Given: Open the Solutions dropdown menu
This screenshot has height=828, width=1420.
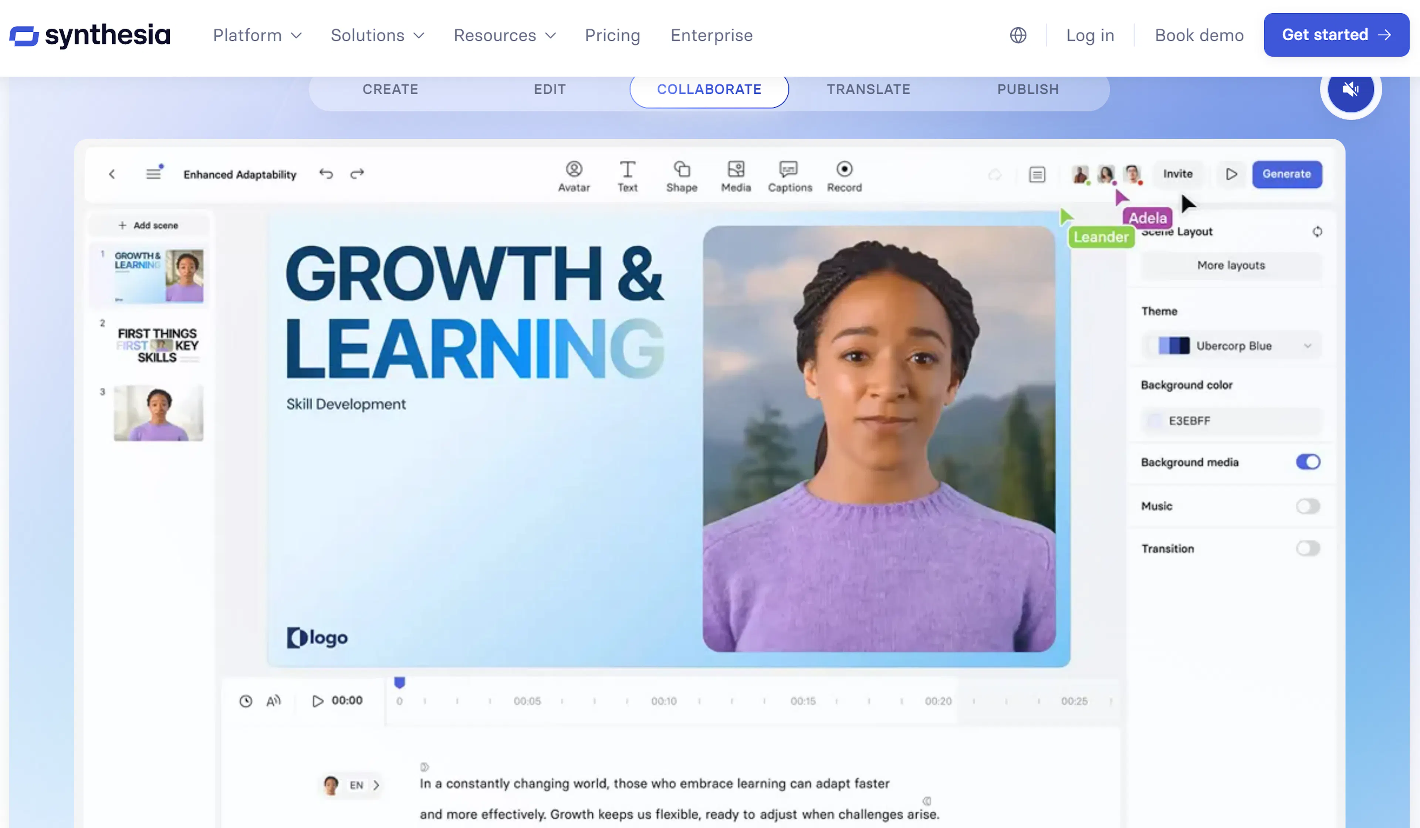Looking at the screenshot, I should (x=378, y=35).
